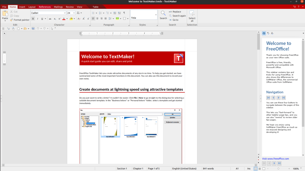This screenshot has height=171, width=305.
Task: Open the underline style dropdown arrow
Action: click(x=45, y=19)
